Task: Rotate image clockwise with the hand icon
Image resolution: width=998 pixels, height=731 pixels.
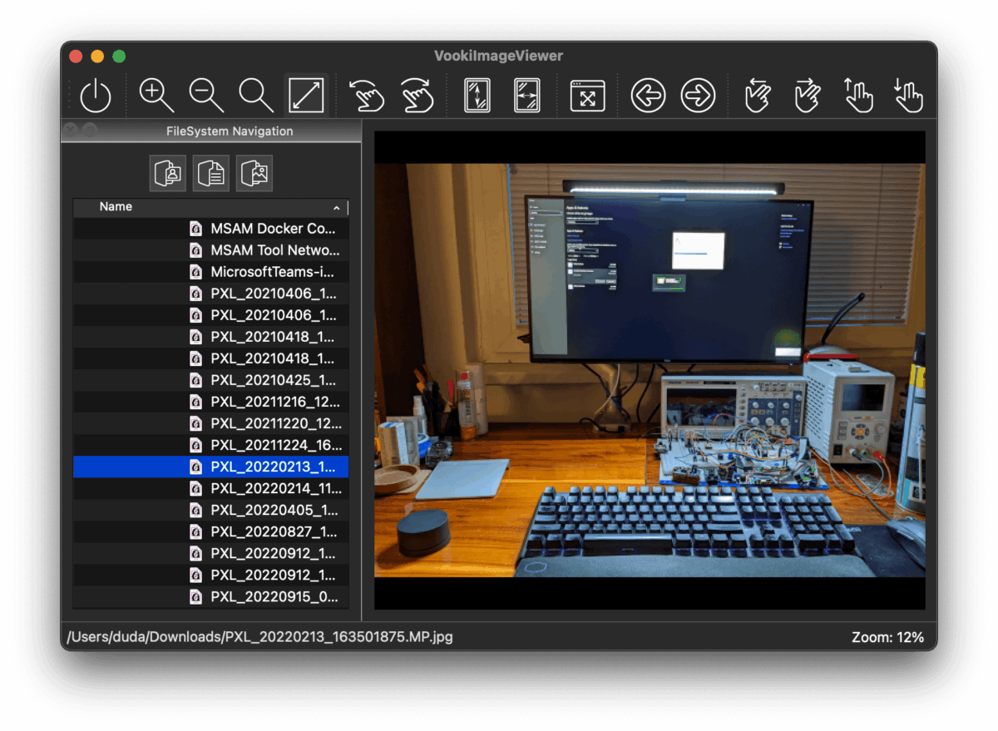Action: 417,95
